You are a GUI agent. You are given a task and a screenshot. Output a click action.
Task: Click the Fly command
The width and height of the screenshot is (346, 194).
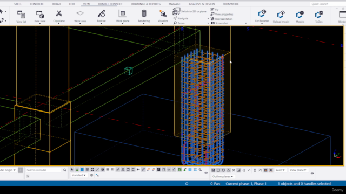(215, 10)
